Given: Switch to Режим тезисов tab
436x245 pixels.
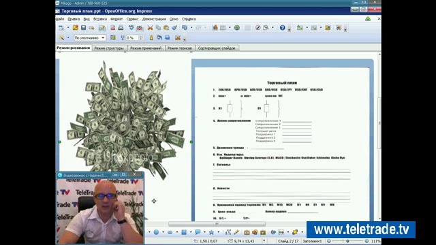Looking at the screenshot, I should pyautogui.click(x=180, y=48).
